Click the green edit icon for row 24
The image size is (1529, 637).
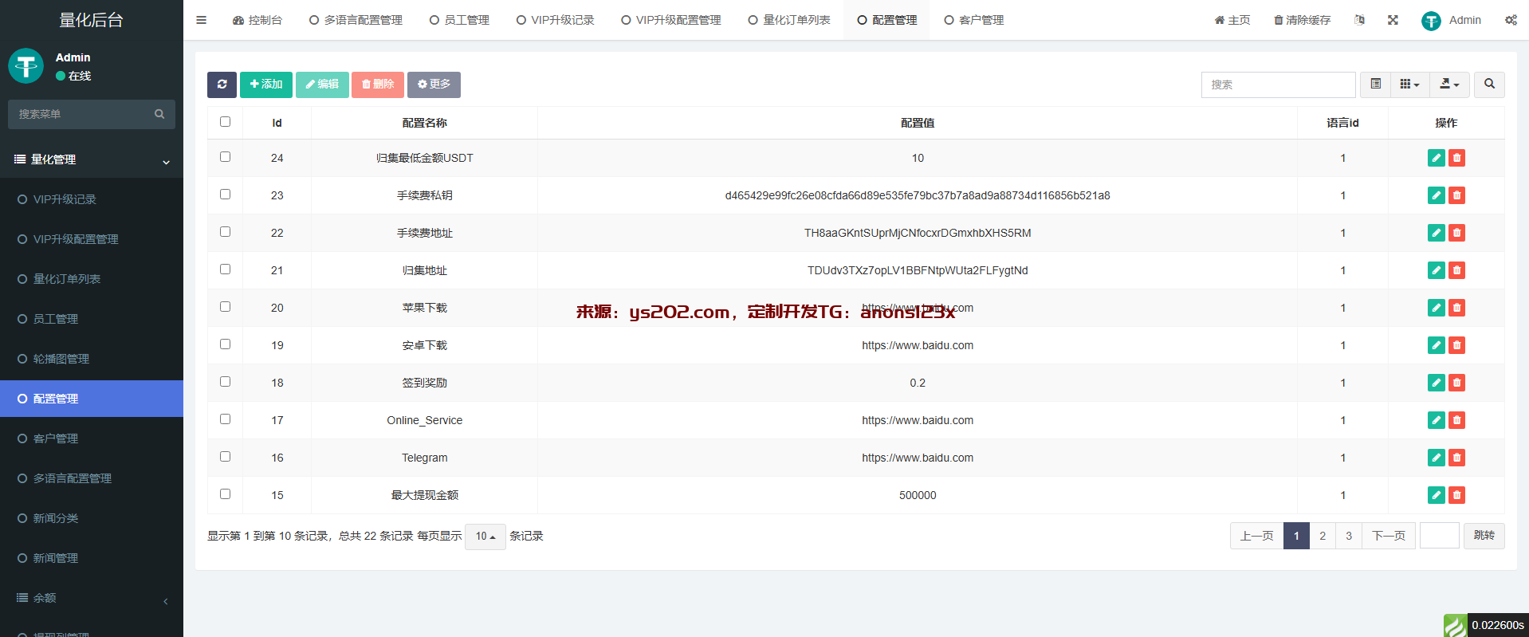click(x=1436, y=158)
